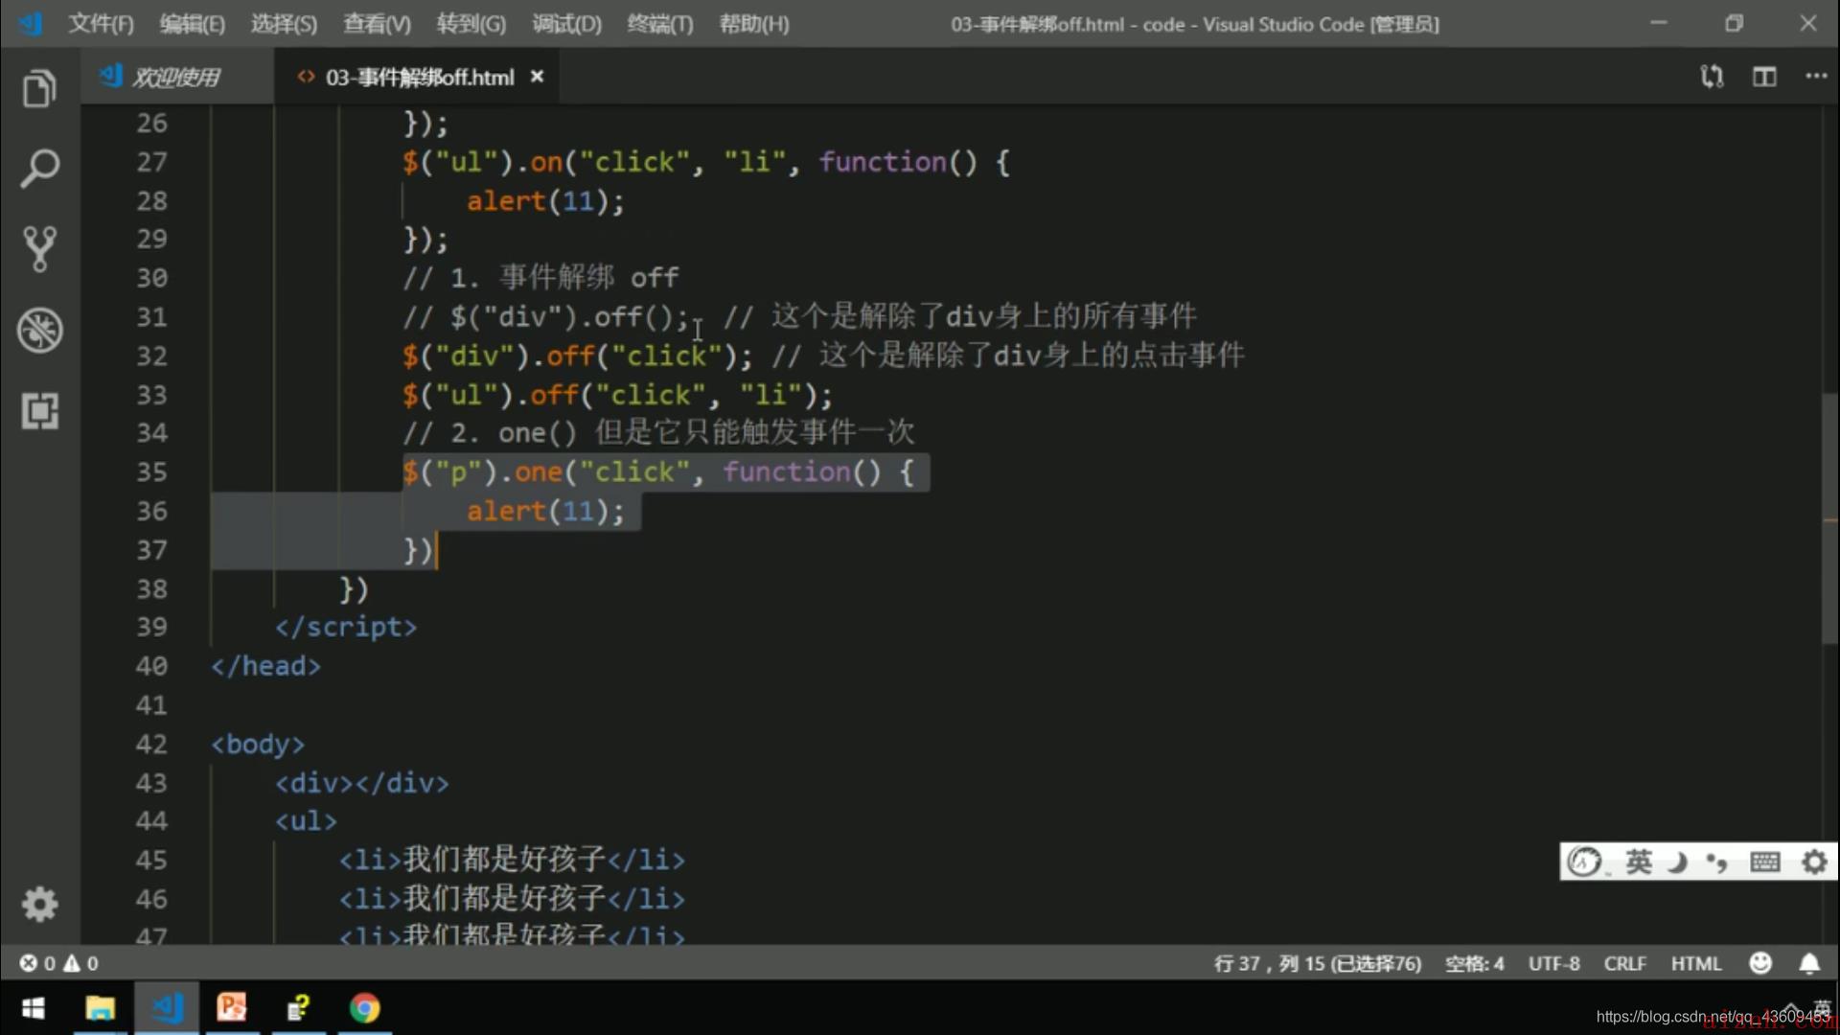The image size is (1840, 1035).
Task: Open the 编辑(E) menu
Action: tap(192, 24)
